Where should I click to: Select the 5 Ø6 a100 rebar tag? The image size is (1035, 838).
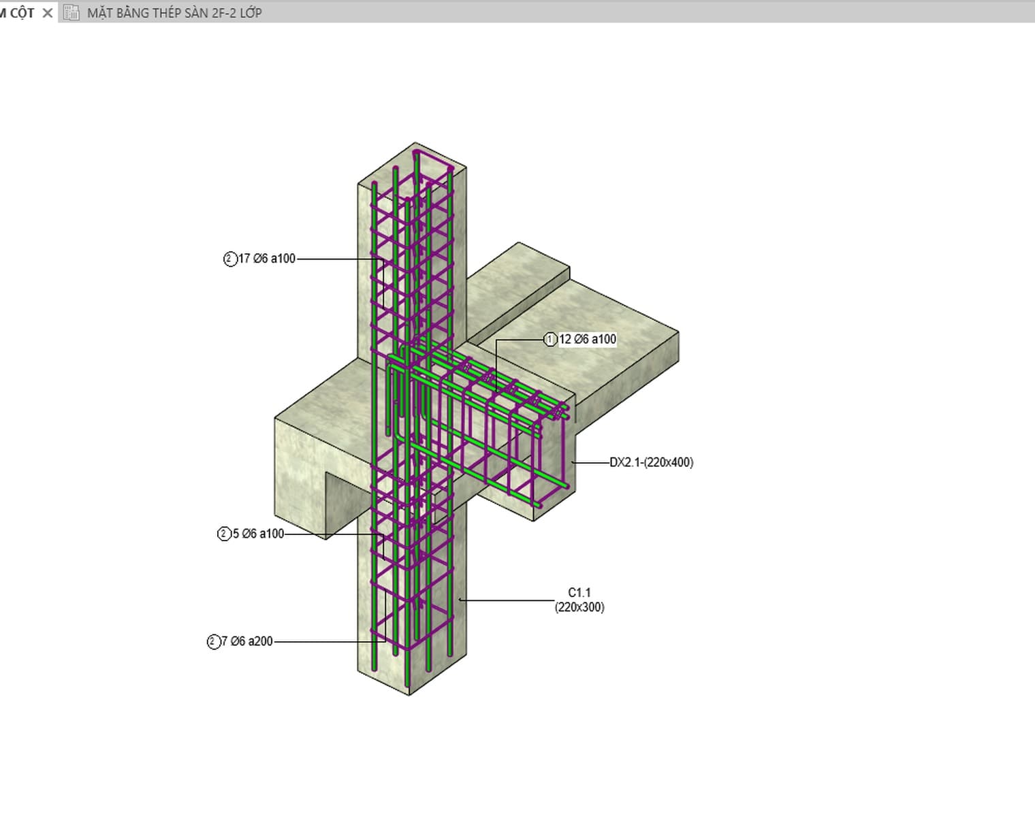[251, 534]
